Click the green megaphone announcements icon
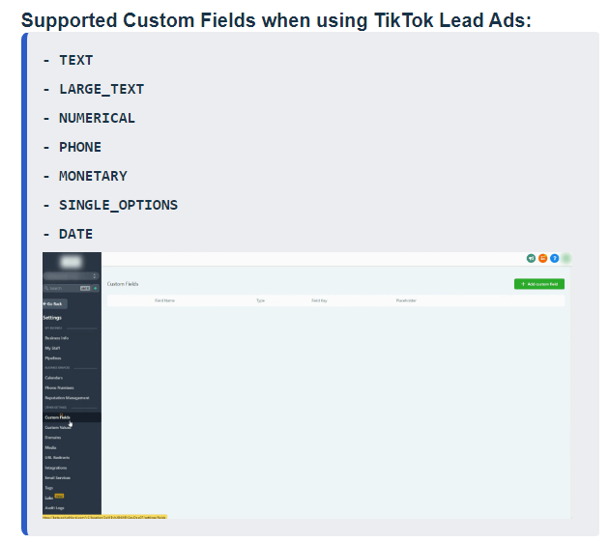Viewport: 609px width, 542px height. click(x=531, y=258)
